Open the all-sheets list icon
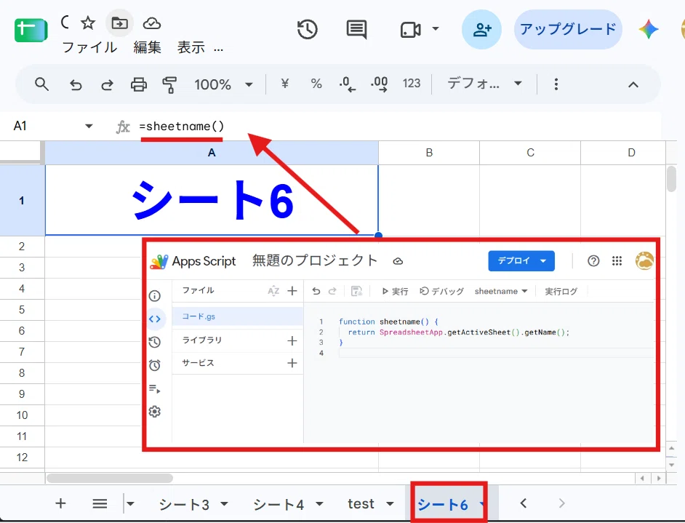The height and width of the screenshot is (523, 685). [100, 504]
